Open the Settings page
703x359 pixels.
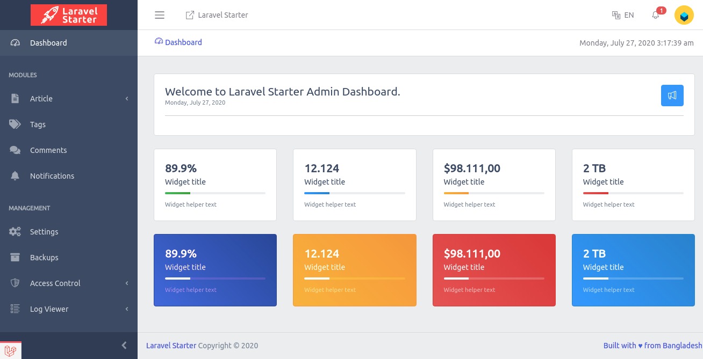pos(69,232)
